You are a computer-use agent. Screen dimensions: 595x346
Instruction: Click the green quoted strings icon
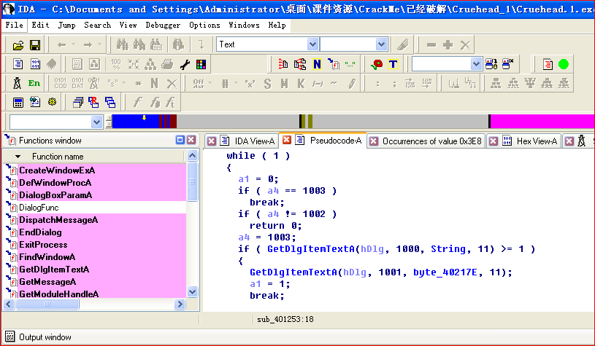350,65
